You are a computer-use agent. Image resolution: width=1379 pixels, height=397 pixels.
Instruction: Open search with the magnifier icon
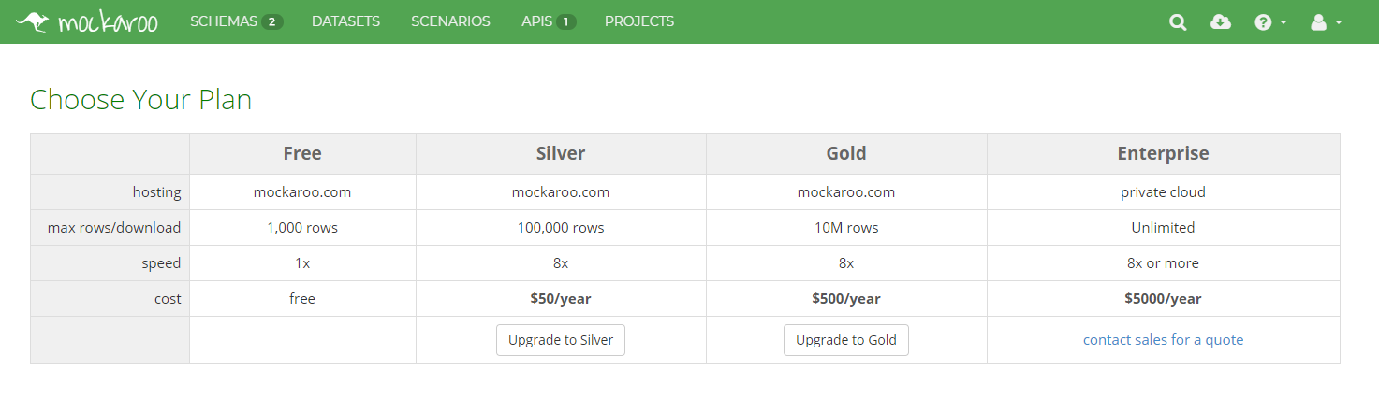click(x=1178, y=22)
